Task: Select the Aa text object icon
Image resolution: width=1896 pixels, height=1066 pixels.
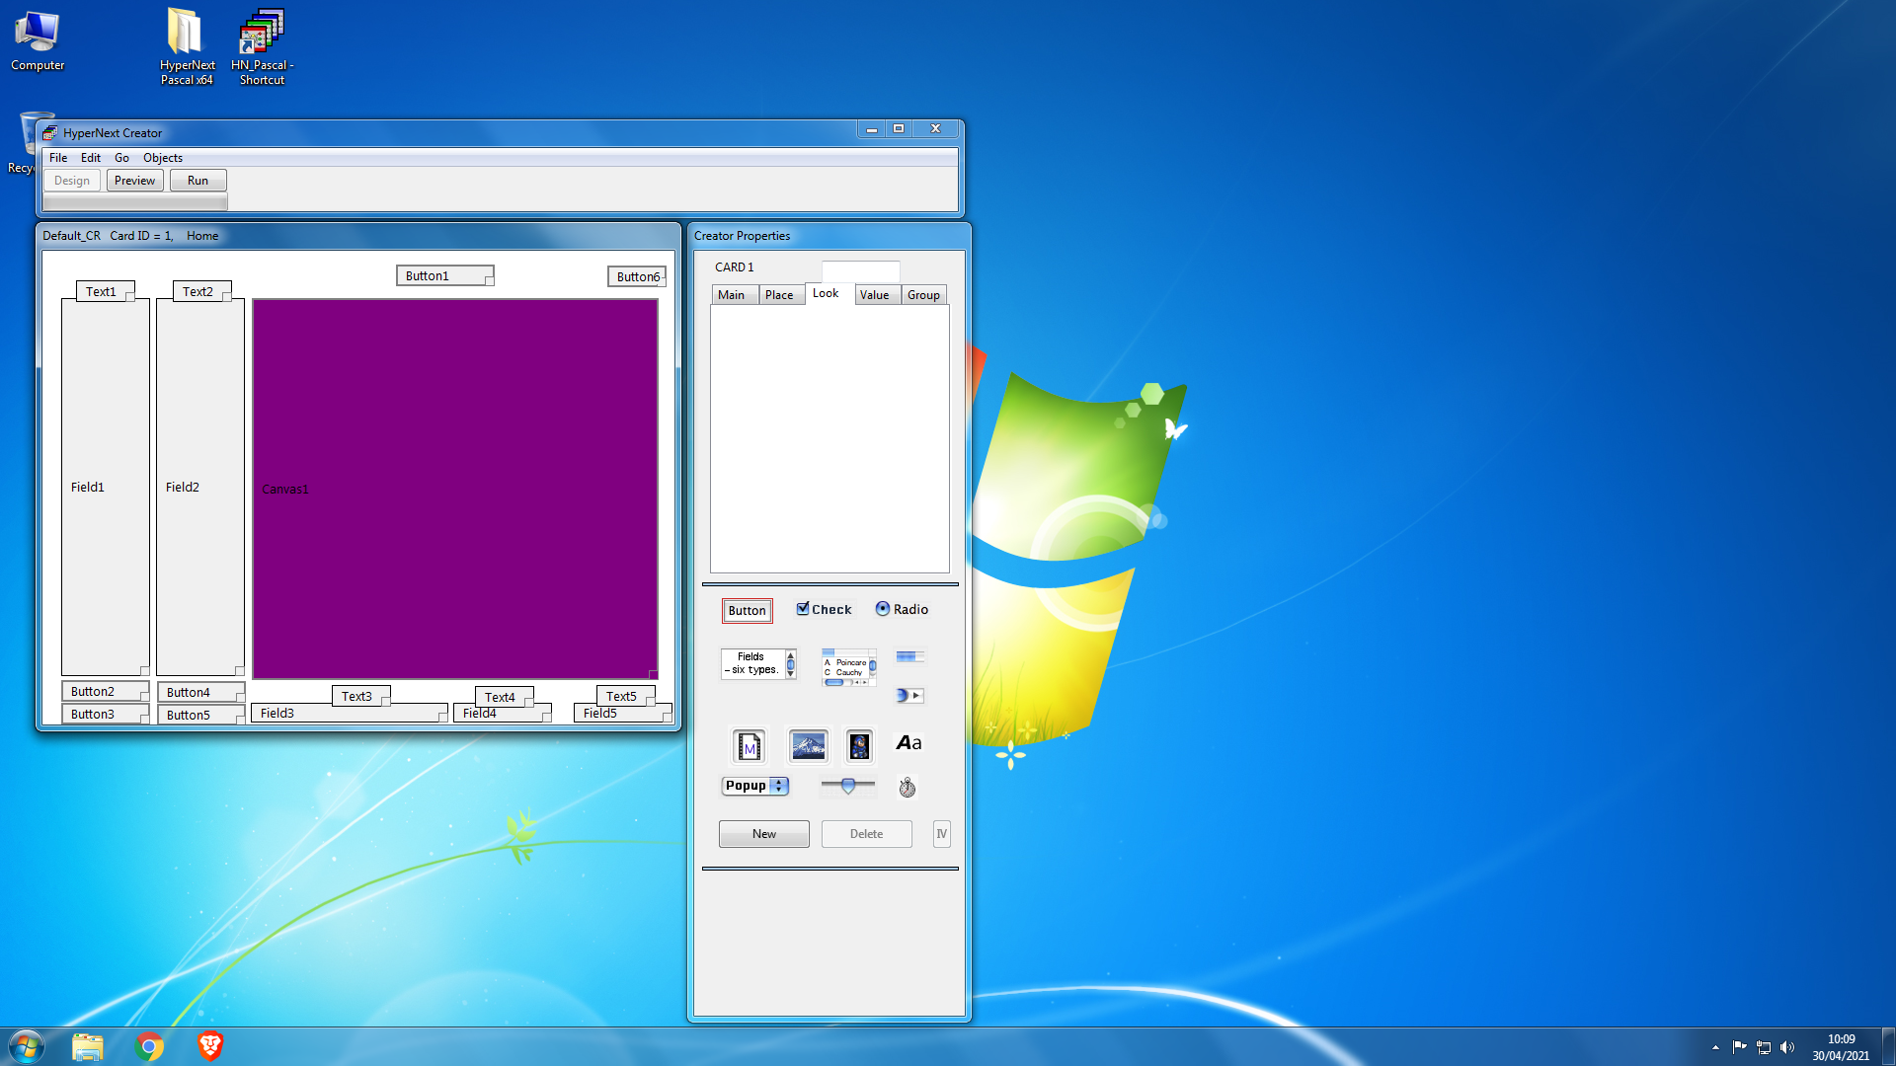Action: tap(908, 743)
